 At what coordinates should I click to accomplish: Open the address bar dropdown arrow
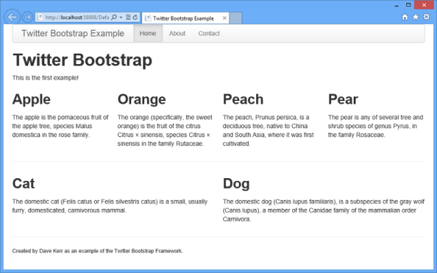121,17
